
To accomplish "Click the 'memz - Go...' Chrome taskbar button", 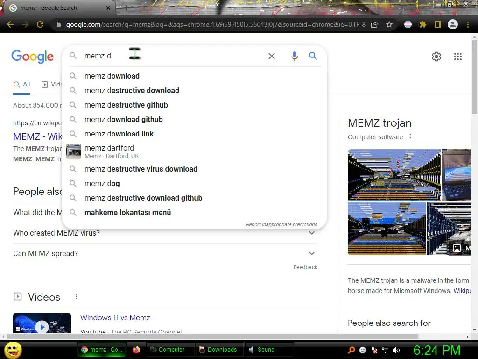I will coord(102,350).
